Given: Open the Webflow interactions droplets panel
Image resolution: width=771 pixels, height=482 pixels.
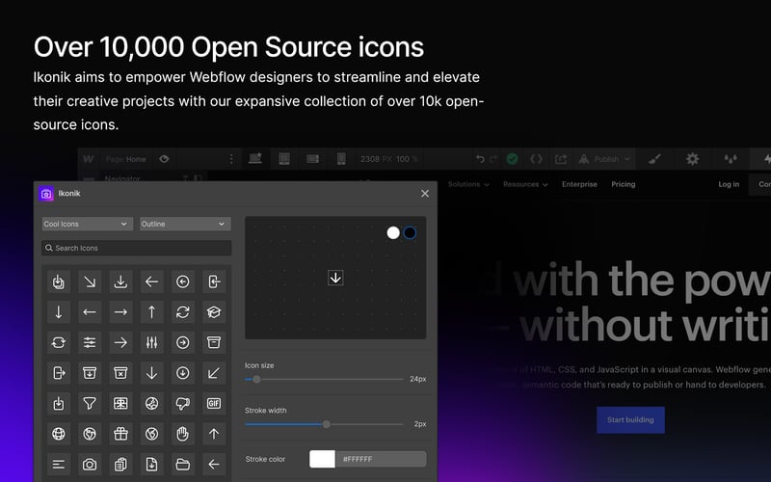Looking at the screenshot, I should click(731, 159).
